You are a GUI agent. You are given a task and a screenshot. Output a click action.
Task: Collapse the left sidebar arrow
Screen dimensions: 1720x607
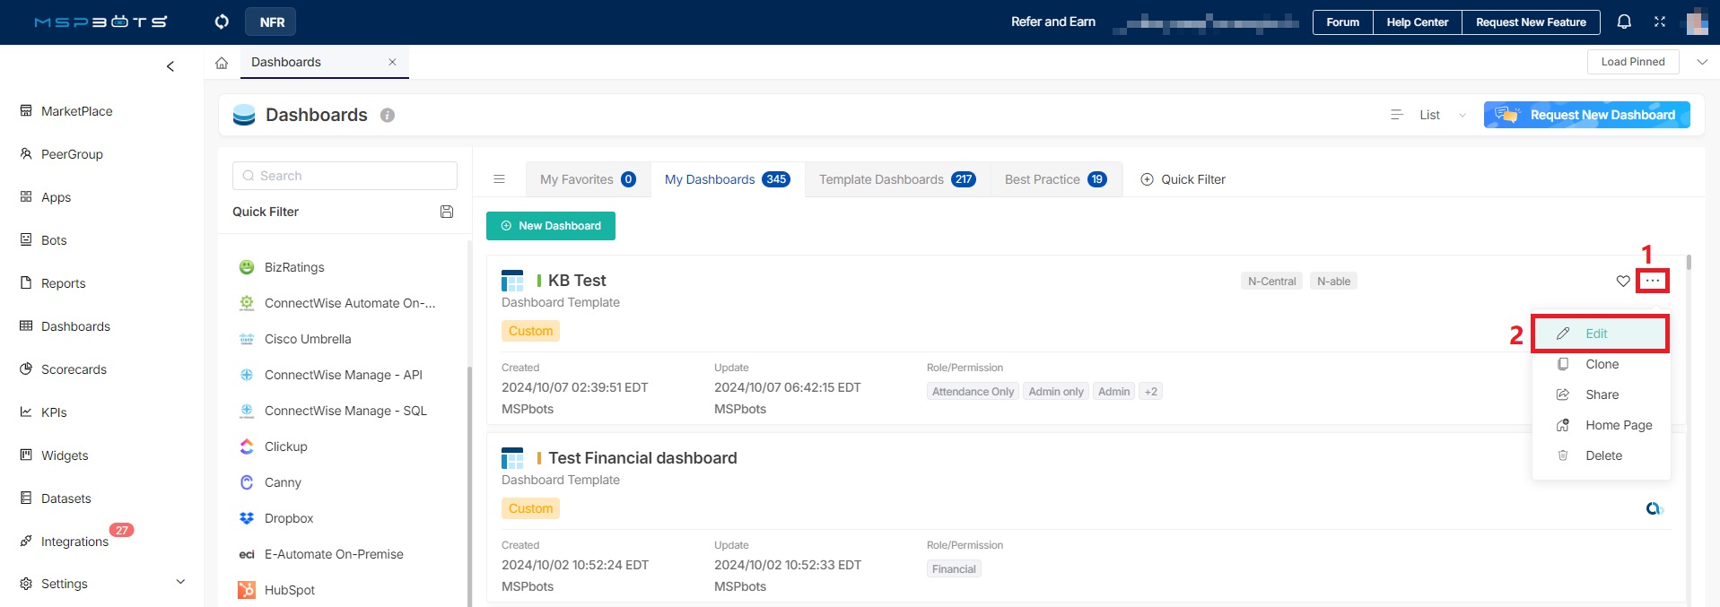click(x=170, y=66)
